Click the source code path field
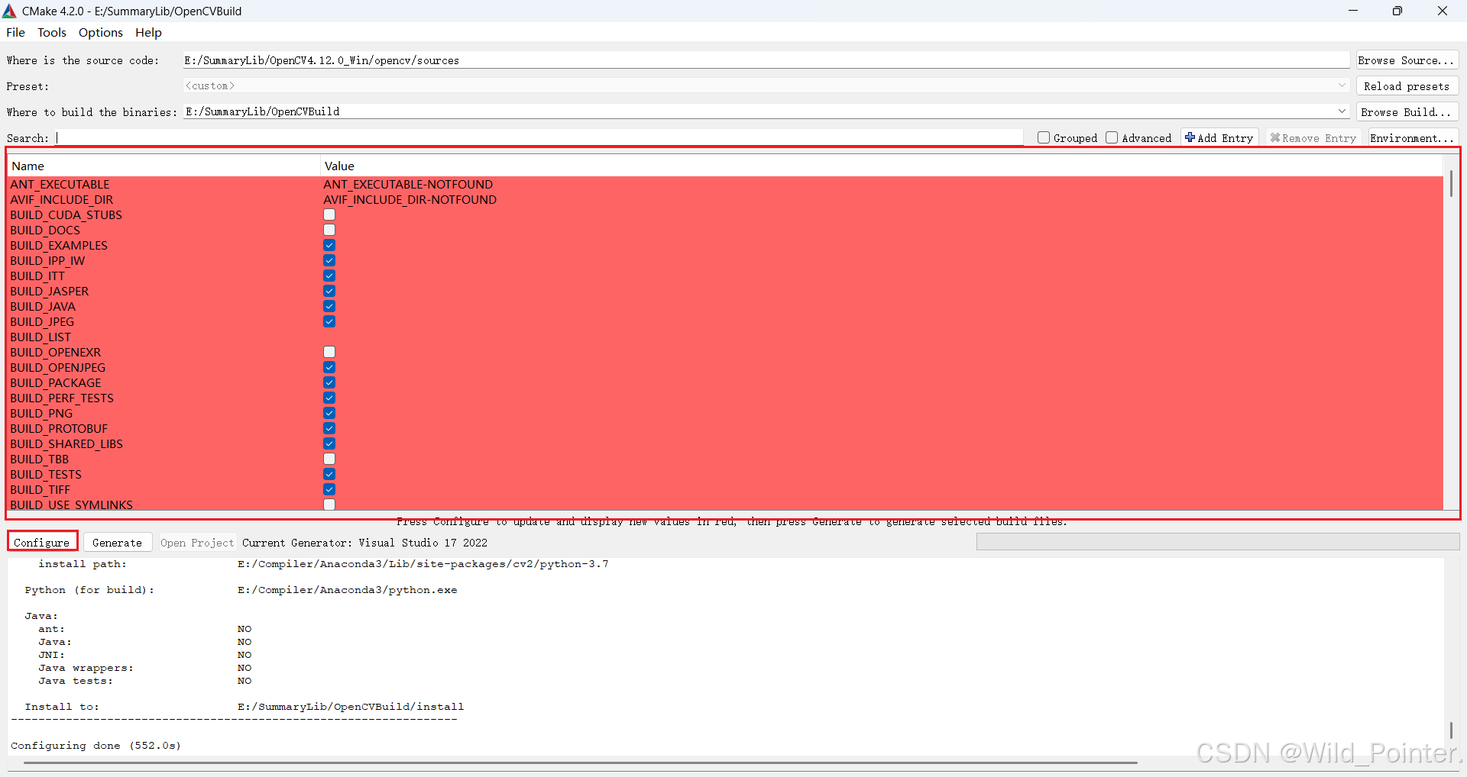Viewport: 1467px width, 777px height. (x=766, y=60)
